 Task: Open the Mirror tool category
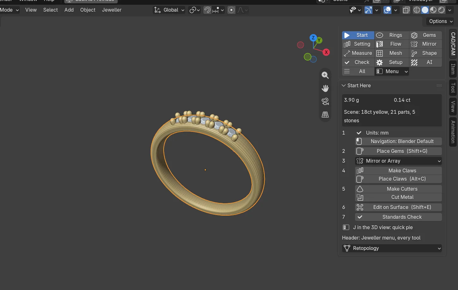click(x=425, y=44)
